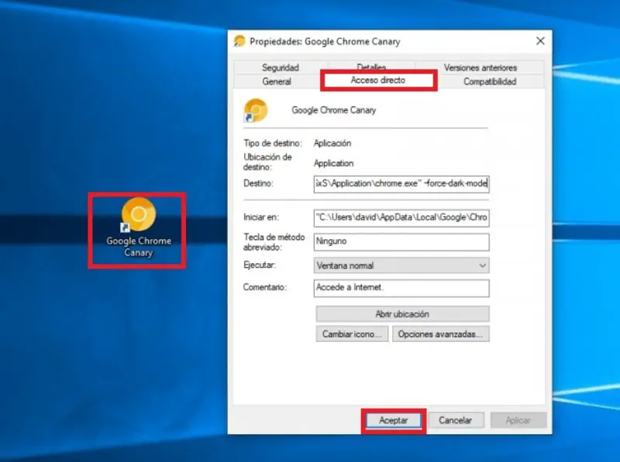Open Opciones avanzadas
This screenshot has width=620, height=462.
440,334
